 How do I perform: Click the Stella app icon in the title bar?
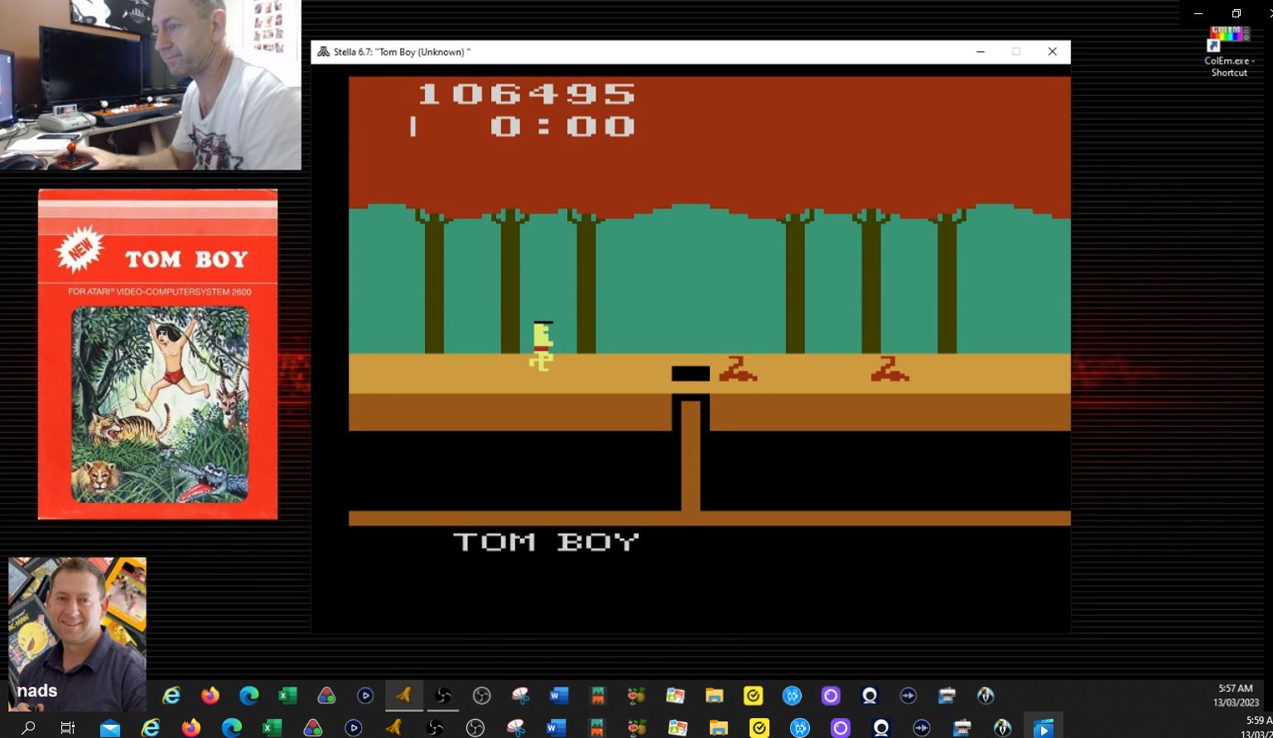pos(324,51)
